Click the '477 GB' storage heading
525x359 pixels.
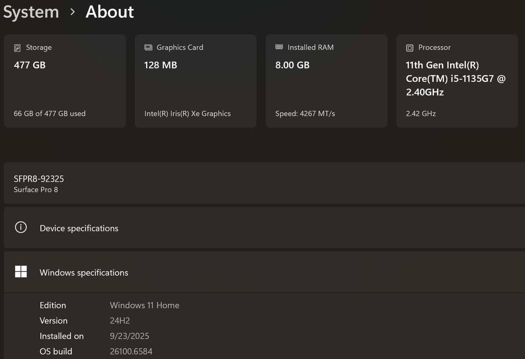pyautogui.click(x=30, y=65)
